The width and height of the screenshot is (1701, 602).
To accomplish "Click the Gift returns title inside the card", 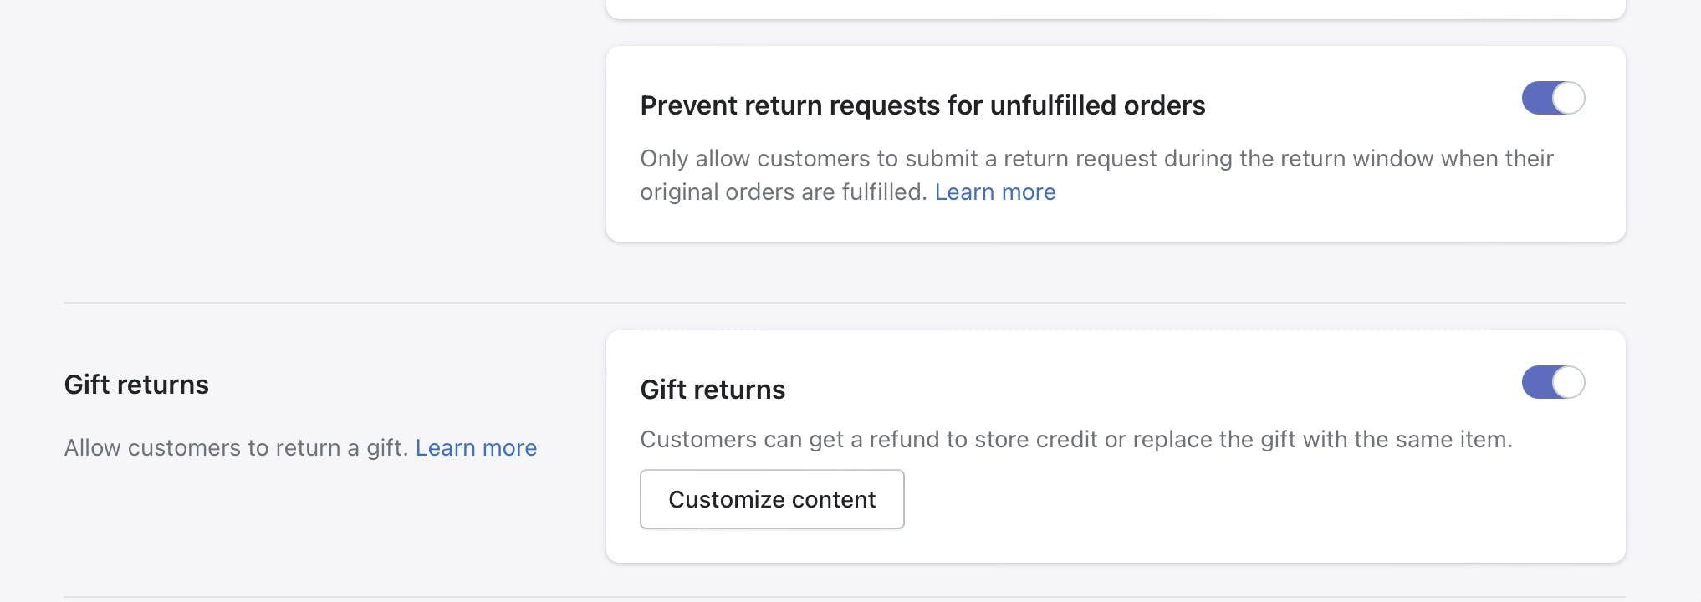I will pyautogui.click(x=713, y=390).
